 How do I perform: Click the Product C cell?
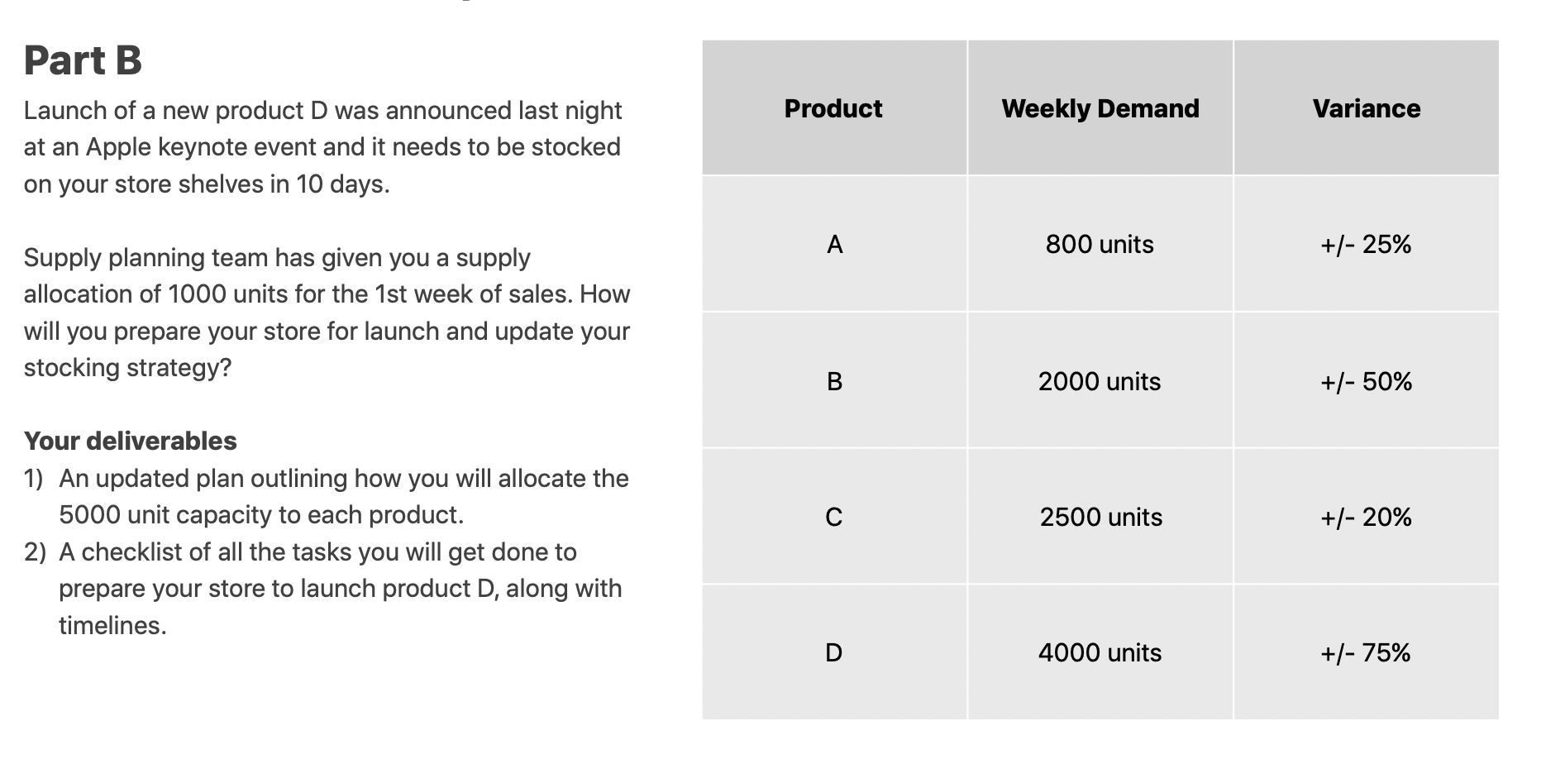tap(833, 517)
